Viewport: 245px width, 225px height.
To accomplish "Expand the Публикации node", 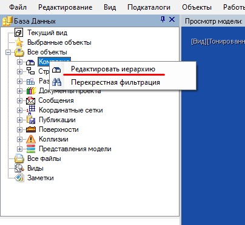I will (19, 120).
